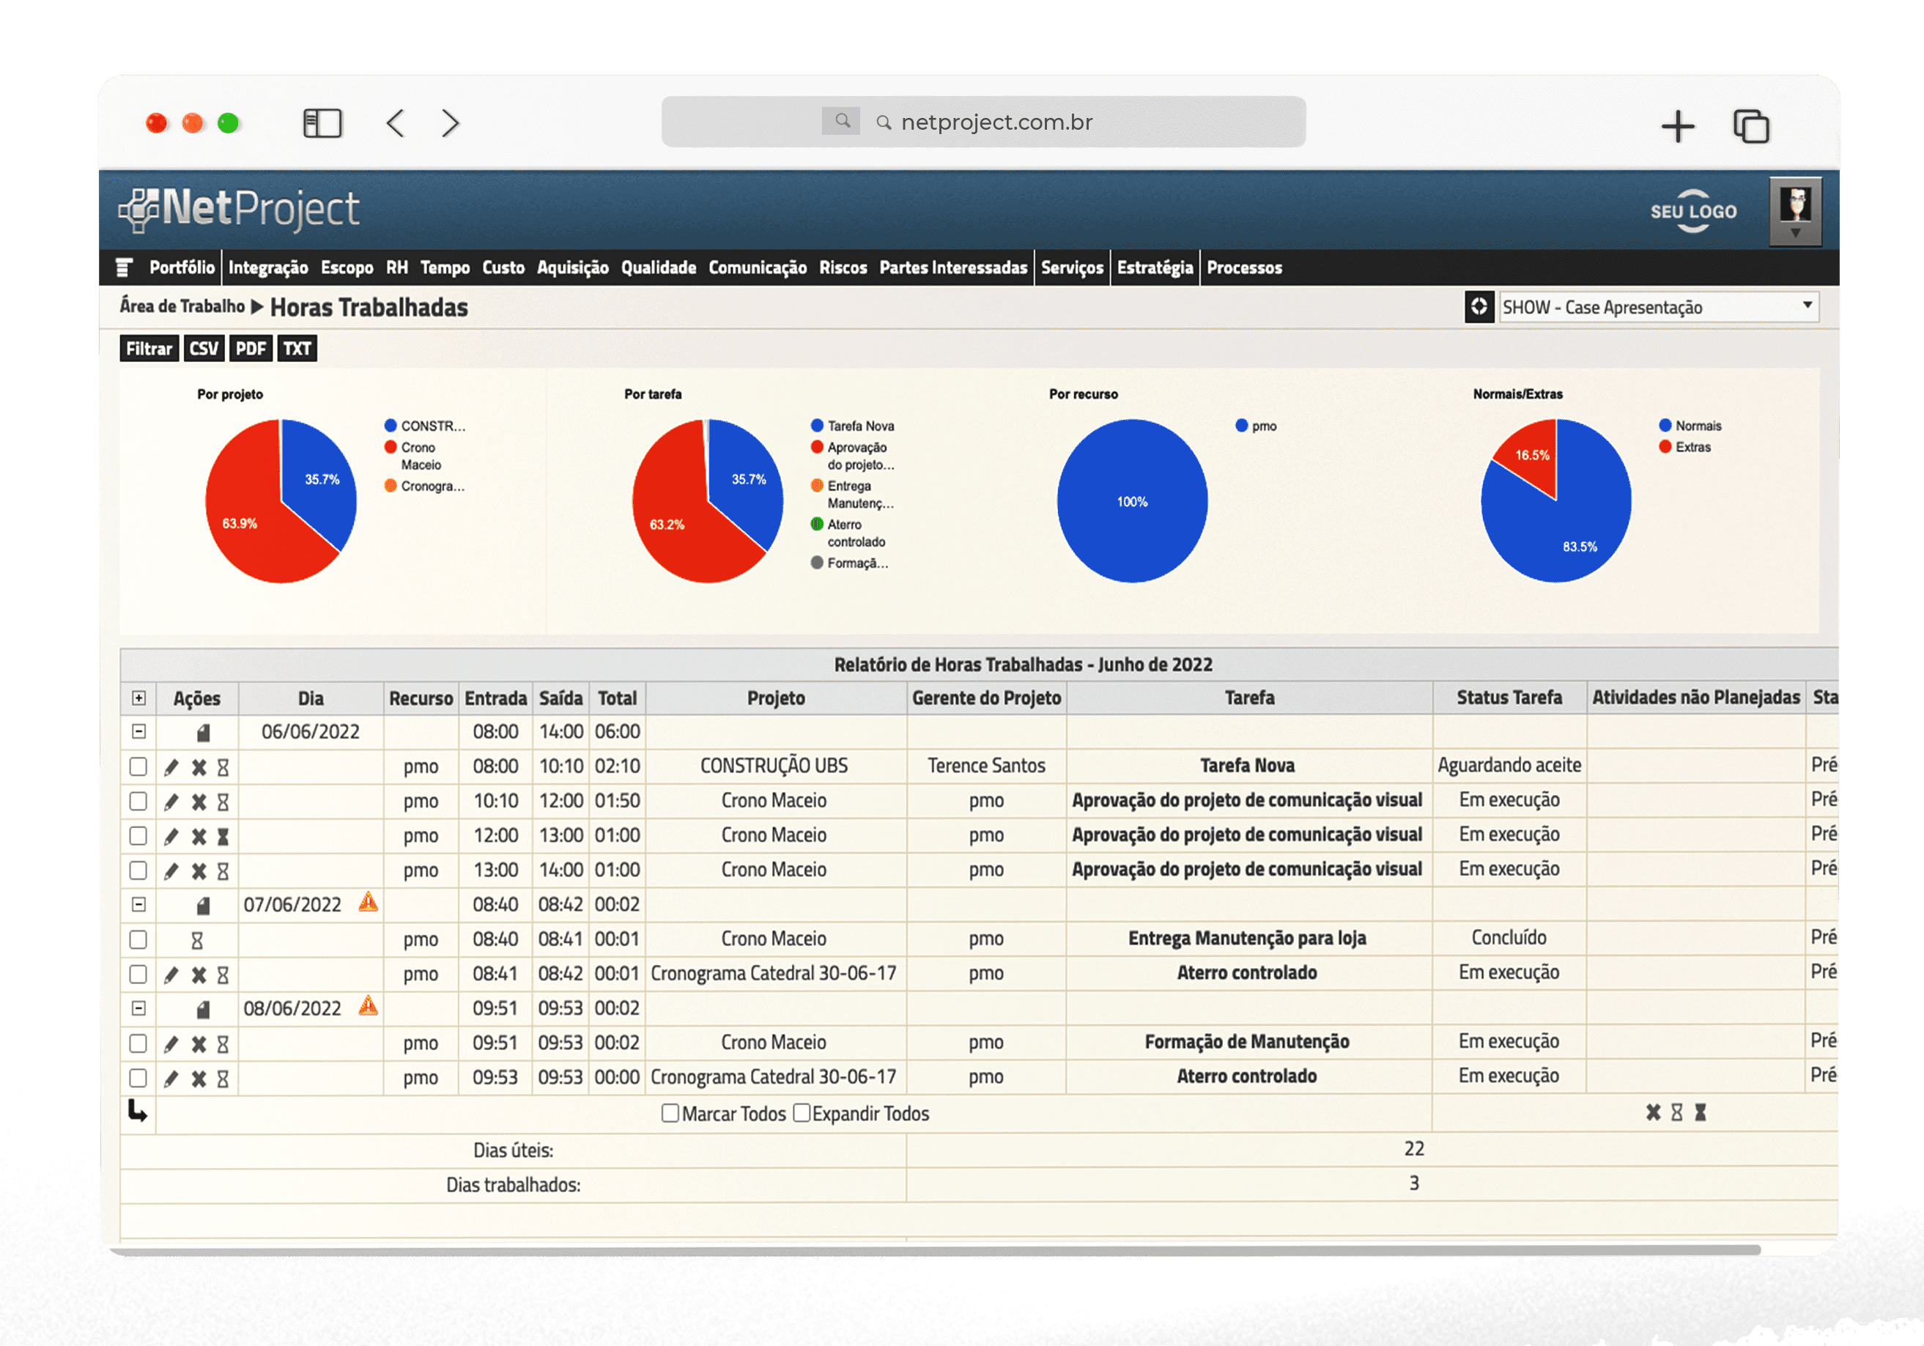1924x1346 pixels.
Task: Click warning icon next to 08/06/2022
Action: pyautogui.click(x=368, y=1006)
